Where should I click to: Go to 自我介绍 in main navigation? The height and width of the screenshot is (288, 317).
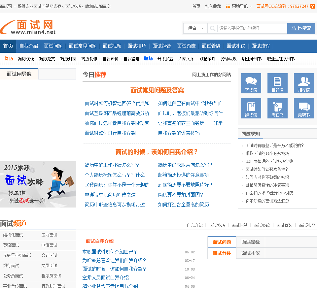point(28,46)
